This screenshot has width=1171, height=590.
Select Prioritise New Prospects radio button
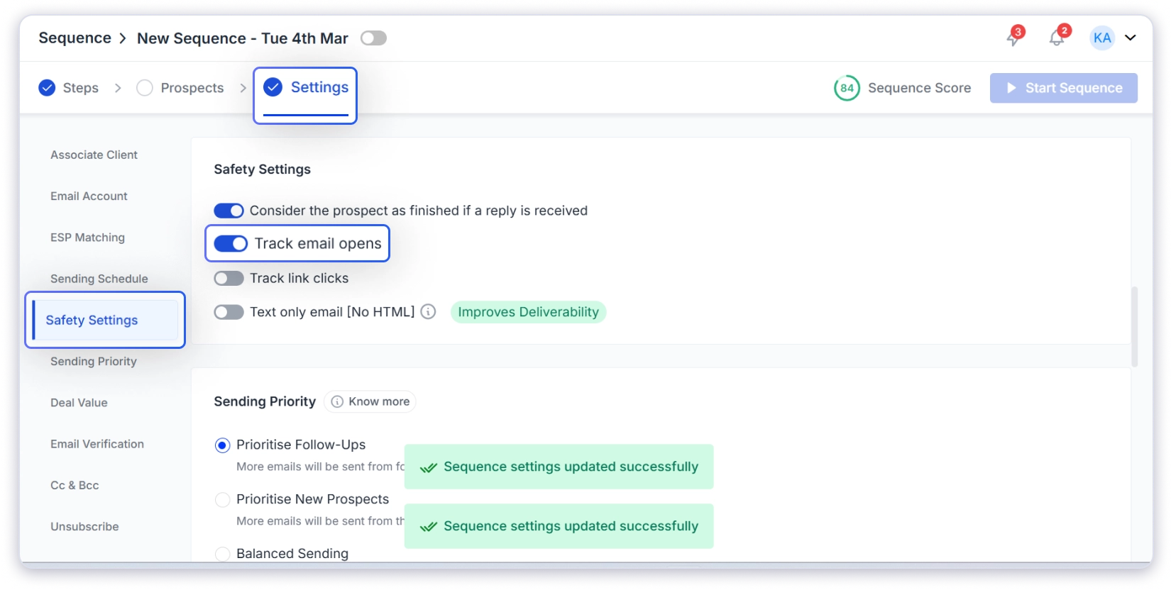[x=222, y=500]
